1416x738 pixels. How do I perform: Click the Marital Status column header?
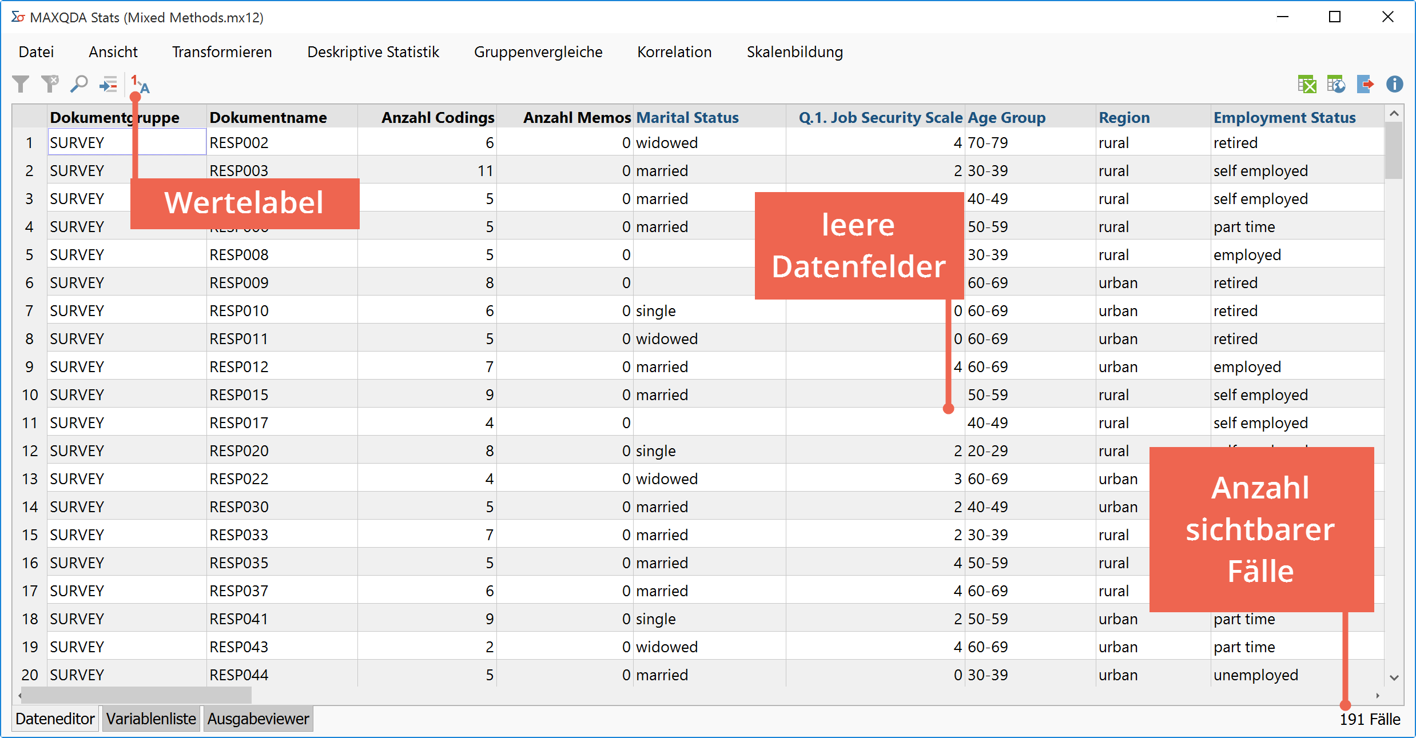[709, 117]
